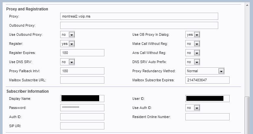Screen dimensions: 253x134
Task: Click the Mailbox Subscribe Expires field
Action: [x=207, y=80]
